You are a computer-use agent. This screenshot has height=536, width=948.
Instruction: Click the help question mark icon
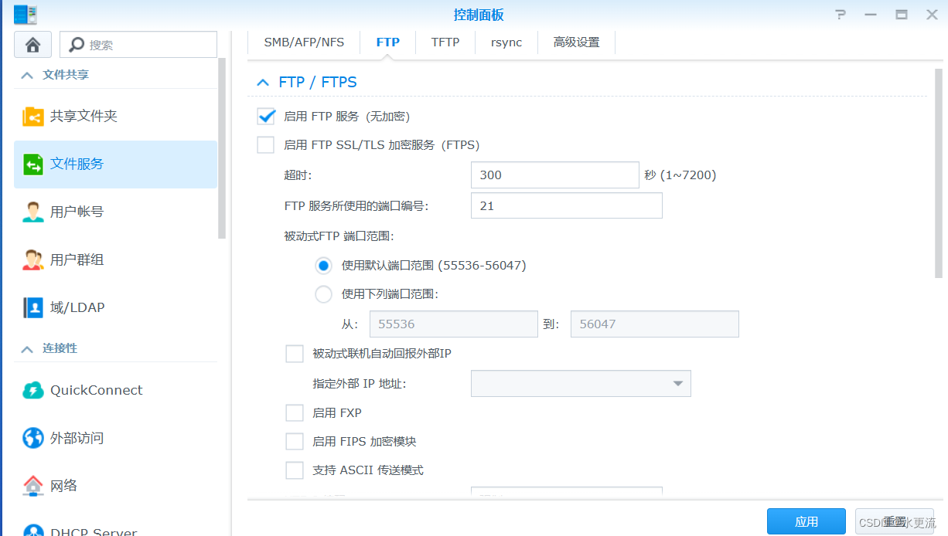coord(841,15)
